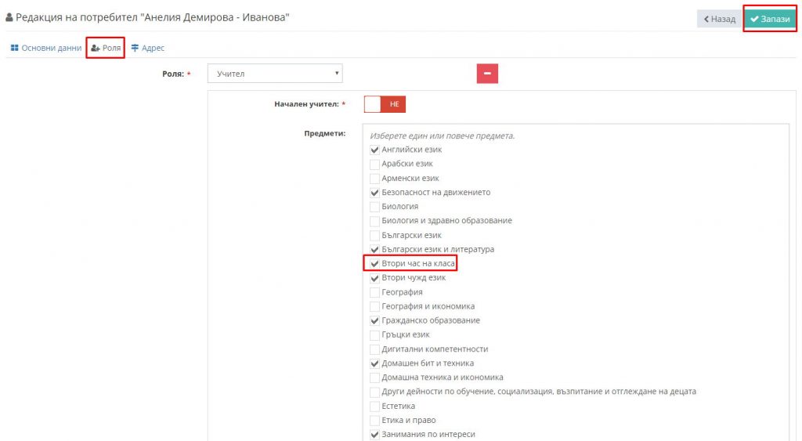Uncheck Безопасност на движението
The width and height of the screenshot is (802, 441).
pos(374,193)
